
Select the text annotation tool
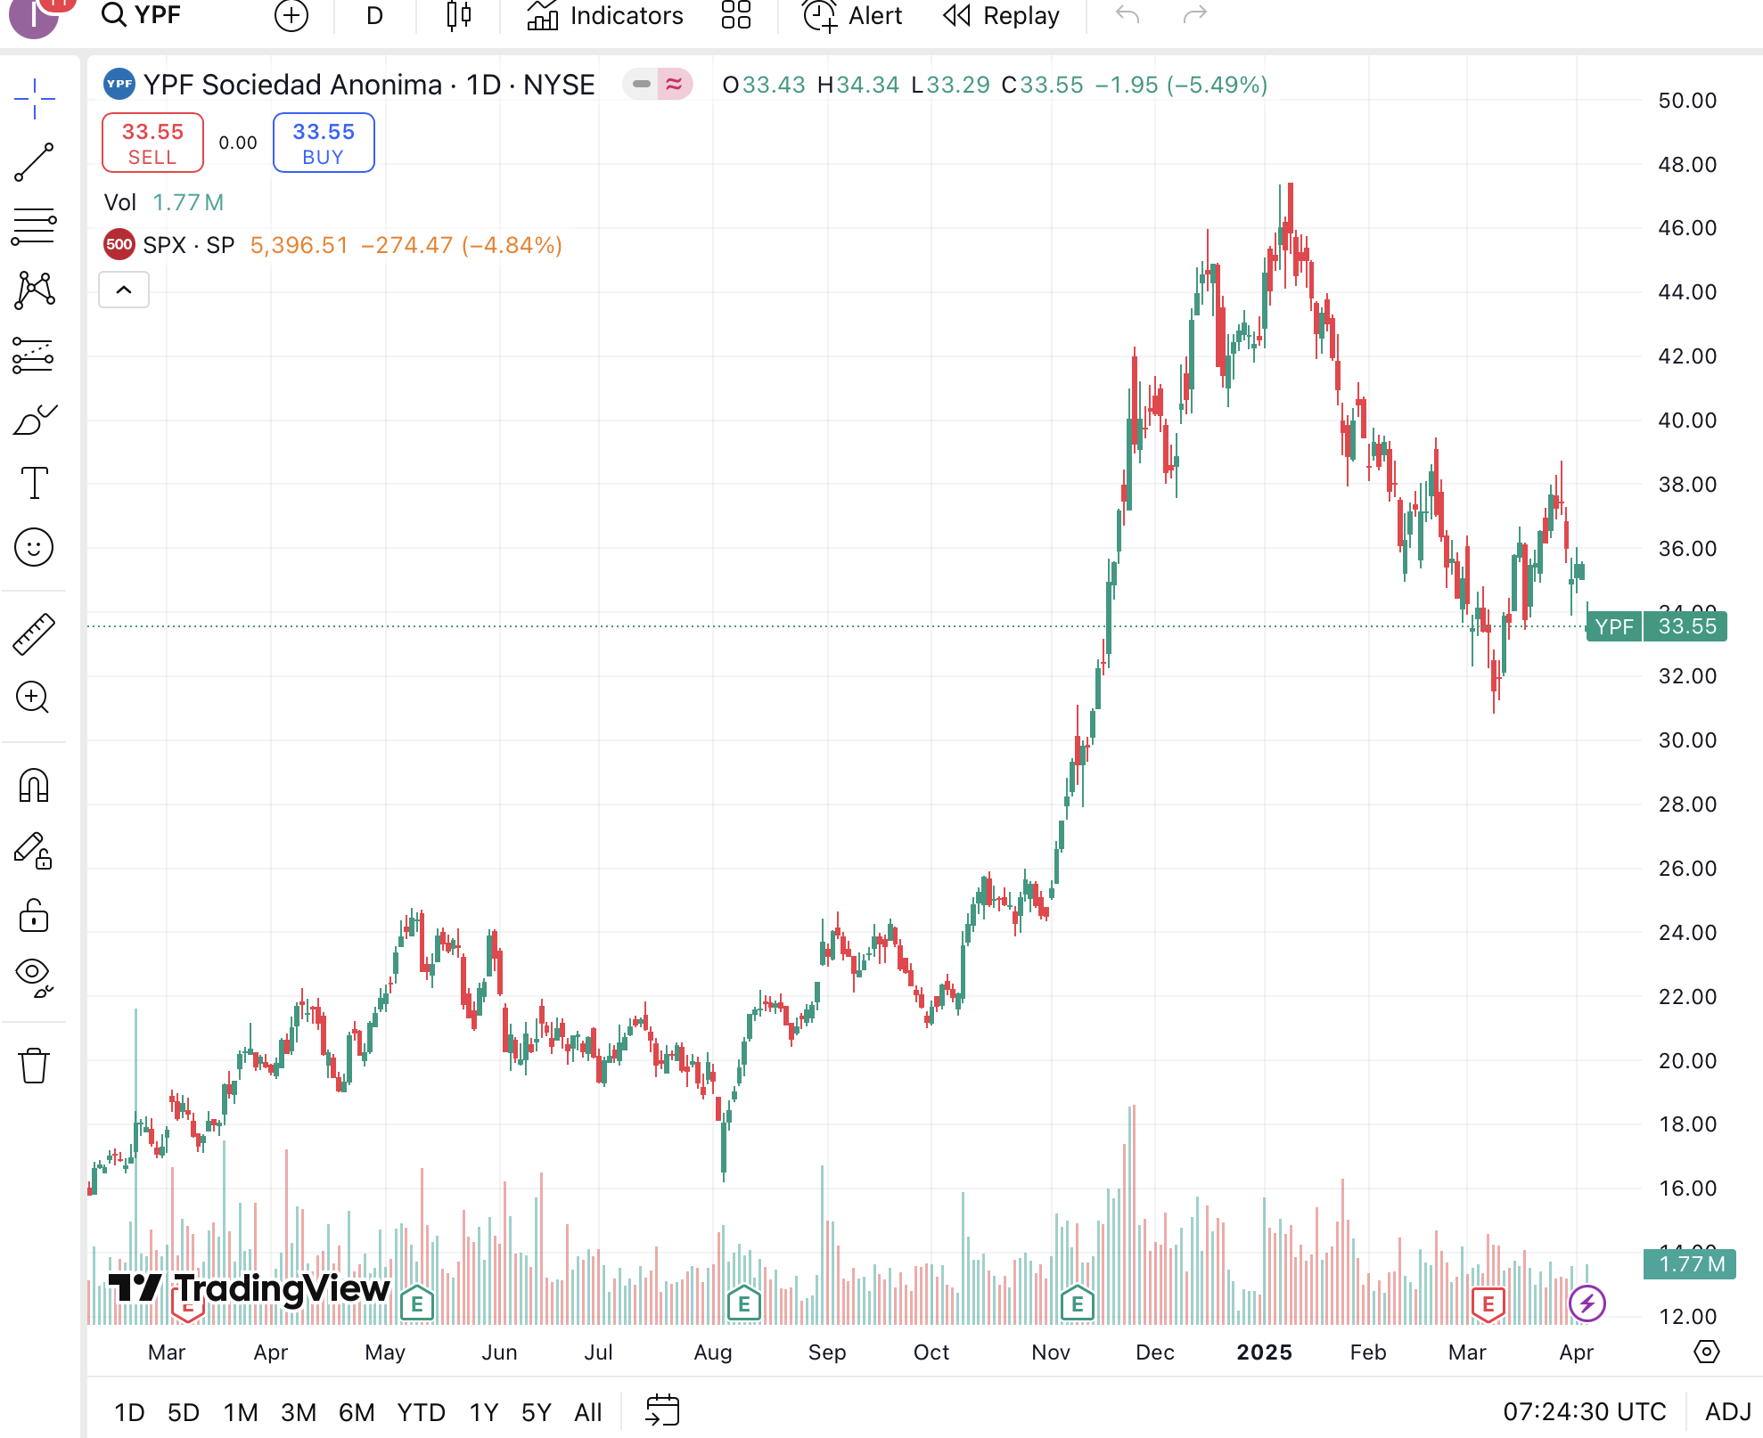pyautogui.click(x=35, y=483)
